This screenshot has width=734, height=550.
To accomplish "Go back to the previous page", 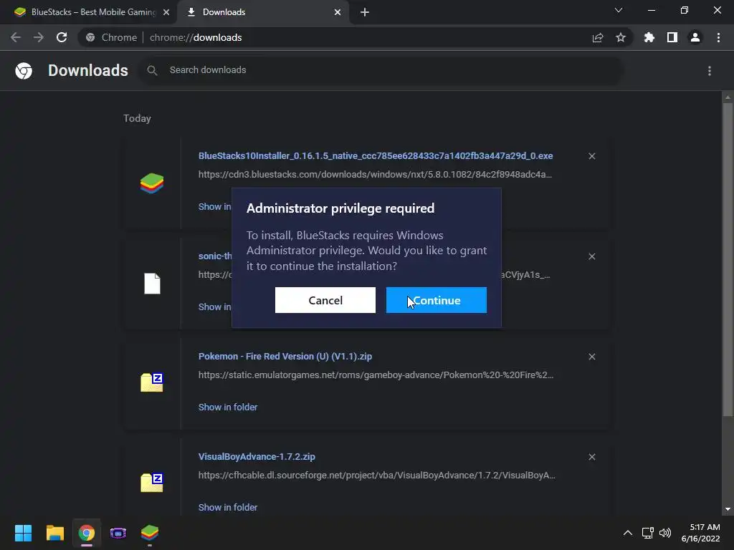I will click(x=16, y=37).
